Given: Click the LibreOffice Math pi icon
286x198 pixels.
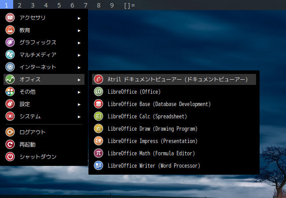Looking at the screenshot, I should [x=99, y=153].
